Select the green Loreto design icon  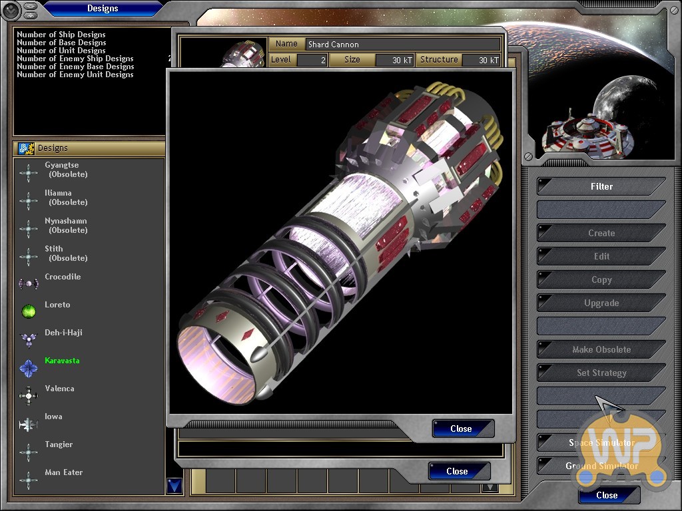(28, 311)
